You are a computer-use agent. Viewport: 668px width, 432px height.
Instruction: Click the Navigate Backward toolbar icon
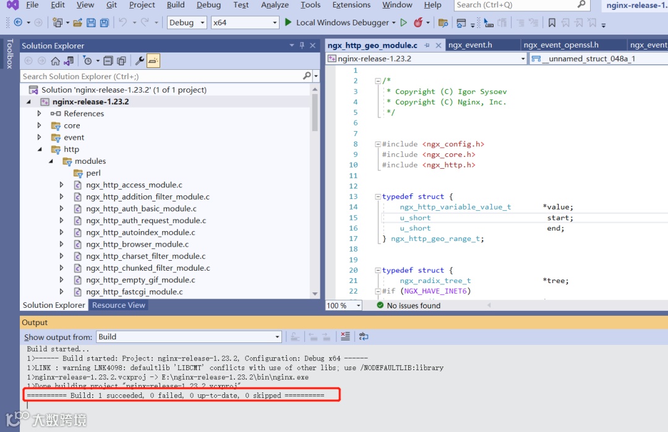18,22
